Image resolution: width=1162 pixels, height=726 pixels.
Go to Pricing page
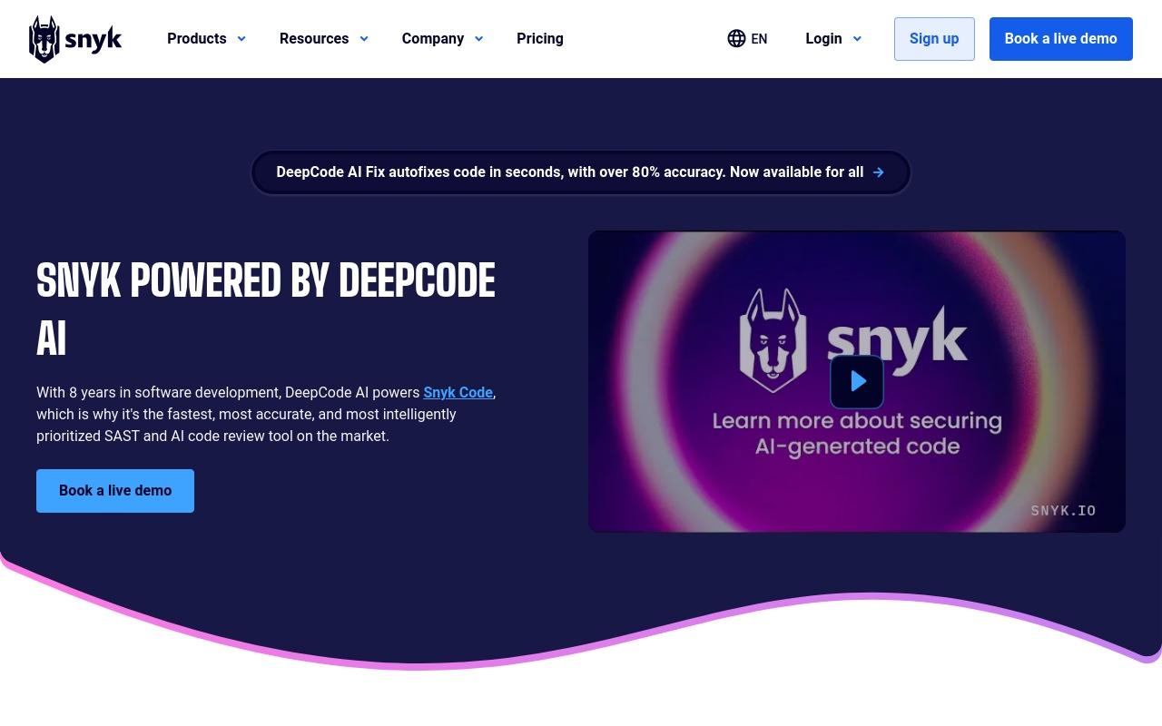540,39
